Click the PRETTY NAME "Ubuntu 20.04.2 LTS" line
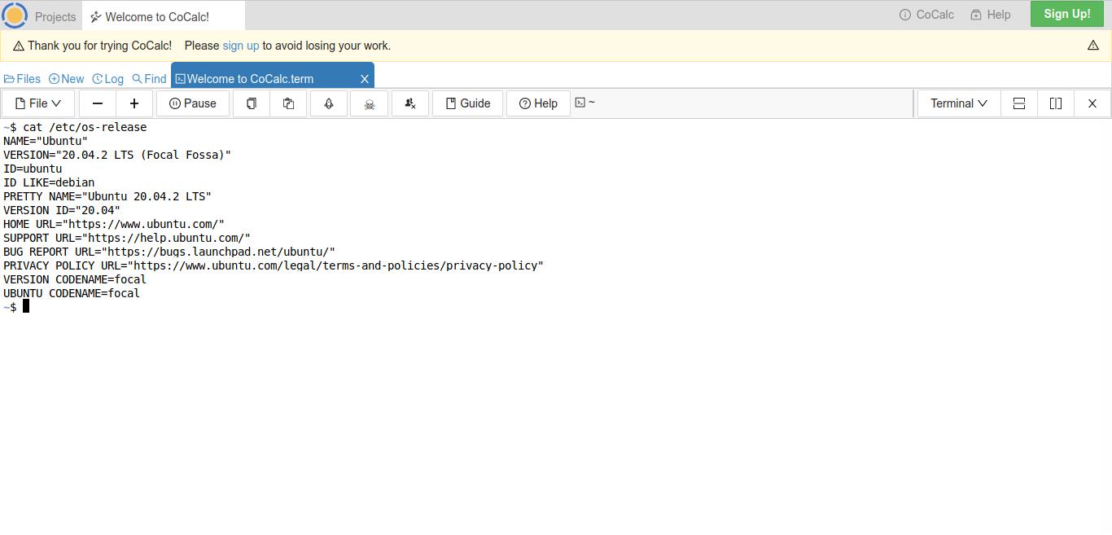Image resolution: width=1112 pixels, height=535 pixels. [x=107, y=196]
